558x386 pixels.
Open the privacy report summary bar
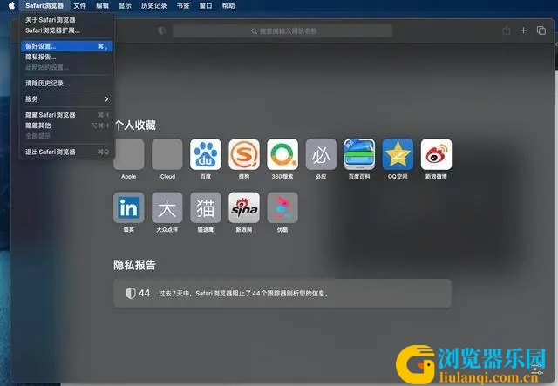click(282, 293)
